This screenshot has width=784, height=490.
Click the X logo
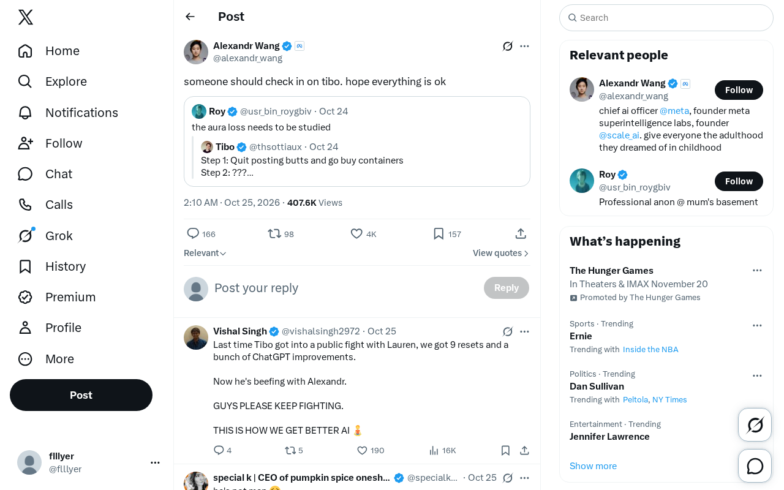tap(26, 17)
